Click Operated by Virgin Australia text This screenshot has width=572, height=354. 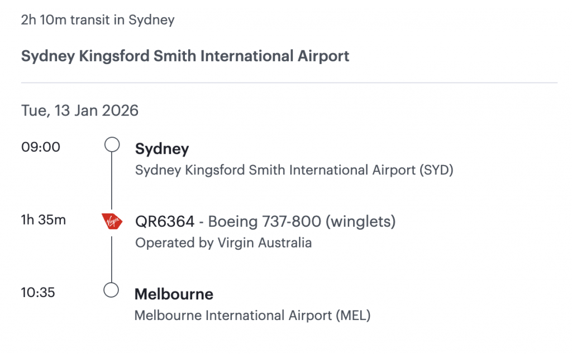(223, 243)
